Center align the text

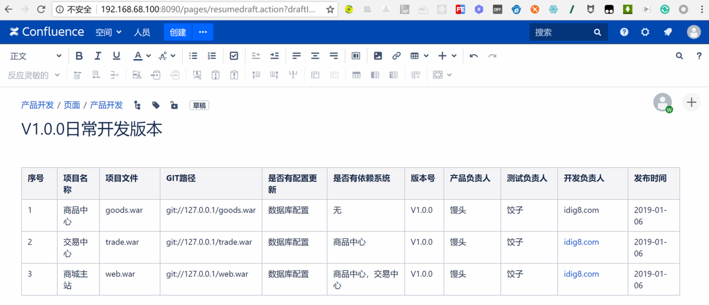315,56
